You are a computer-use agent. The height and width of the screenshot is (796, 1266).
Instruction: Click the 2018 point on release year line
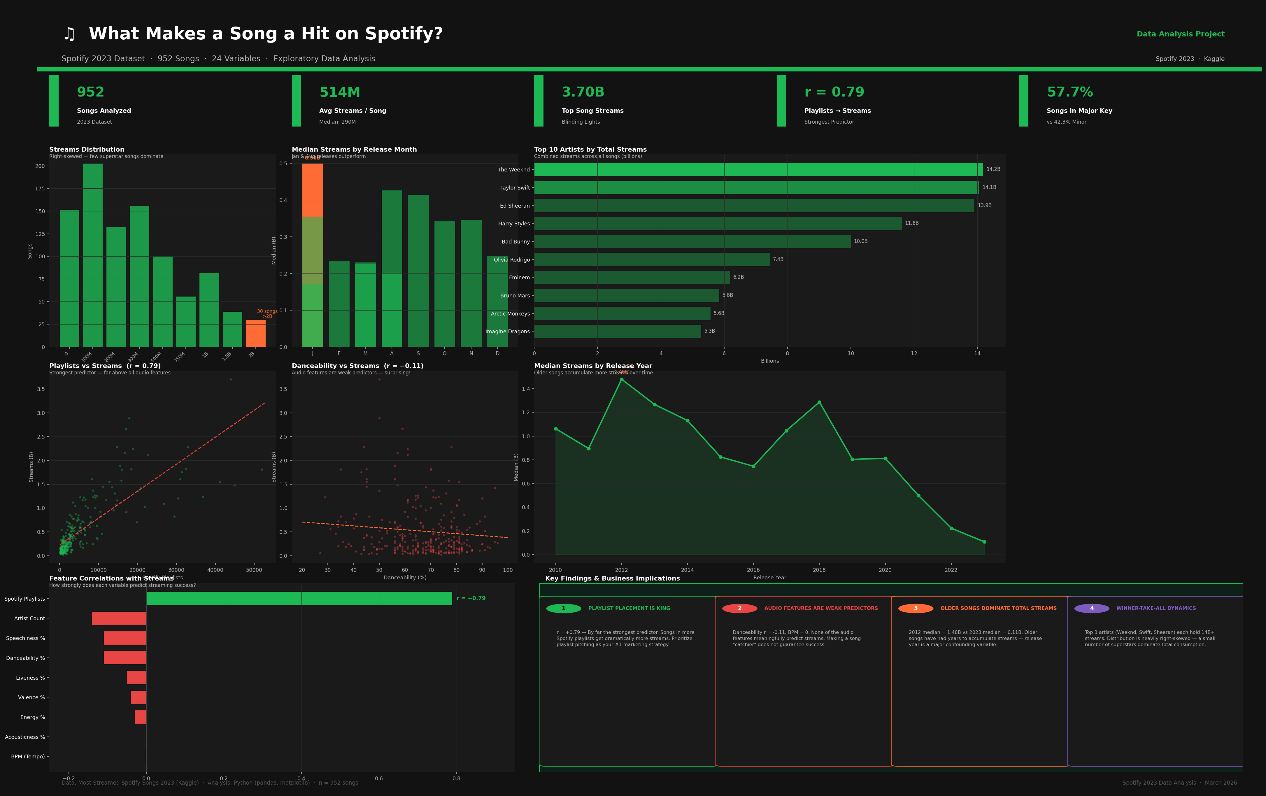tap(819, 402)
